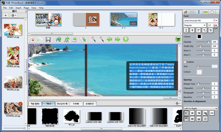Image resolution: width=221 pixels, height=132 pixels.
Task: Toggle the underline text style button
Action: (x=186, y=30)
